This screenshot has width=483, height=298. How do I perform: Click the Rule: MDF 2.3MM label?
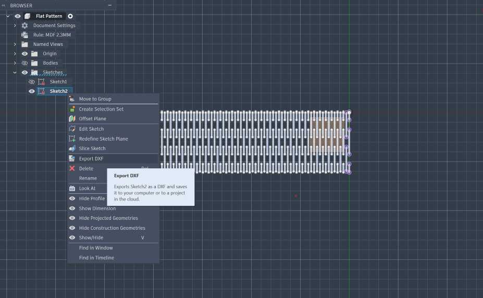[x=52, y=35]
